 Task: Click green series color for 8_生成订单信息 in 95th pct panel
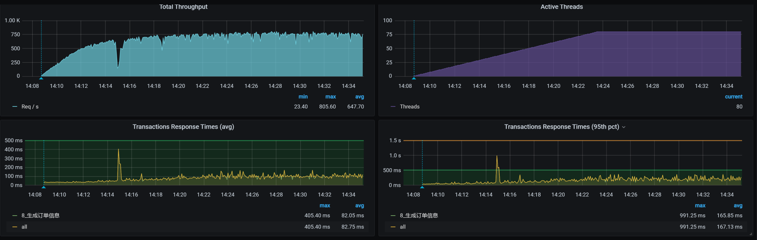[393, 216]
